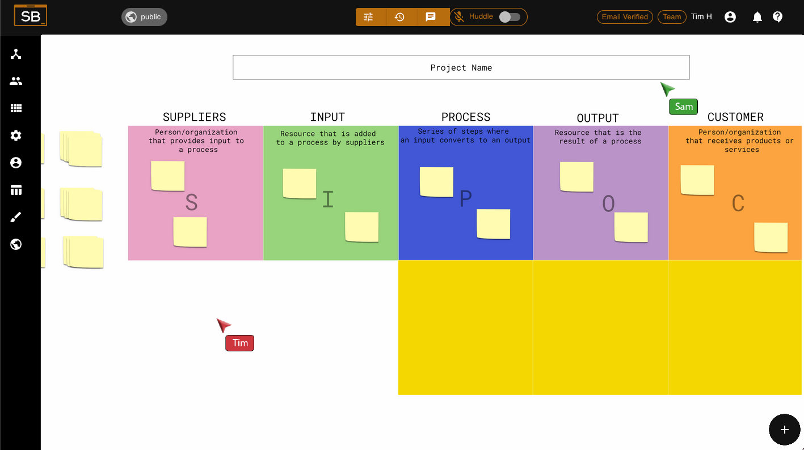Select the upper sticky note in Process column
Image resolution: width=804 pixels, height=450 pixels.
[x=436, y=182]
